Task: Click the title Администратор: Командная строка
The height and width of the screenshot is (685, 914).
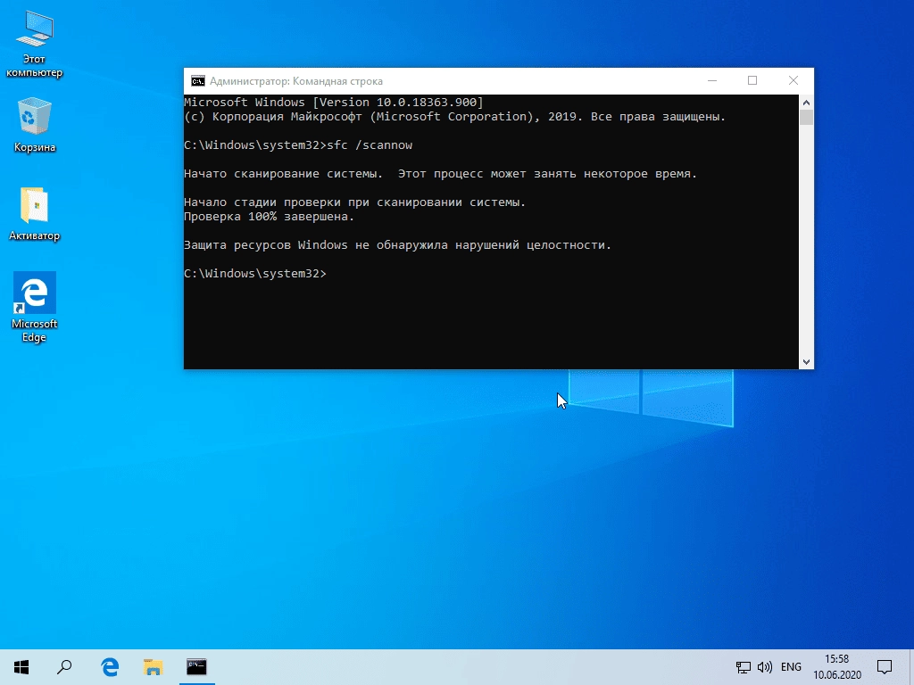Action: click(296, 81)
